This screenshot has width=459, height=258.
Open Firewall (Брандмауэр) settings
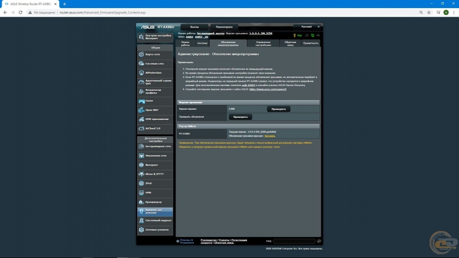coord(155,202)
